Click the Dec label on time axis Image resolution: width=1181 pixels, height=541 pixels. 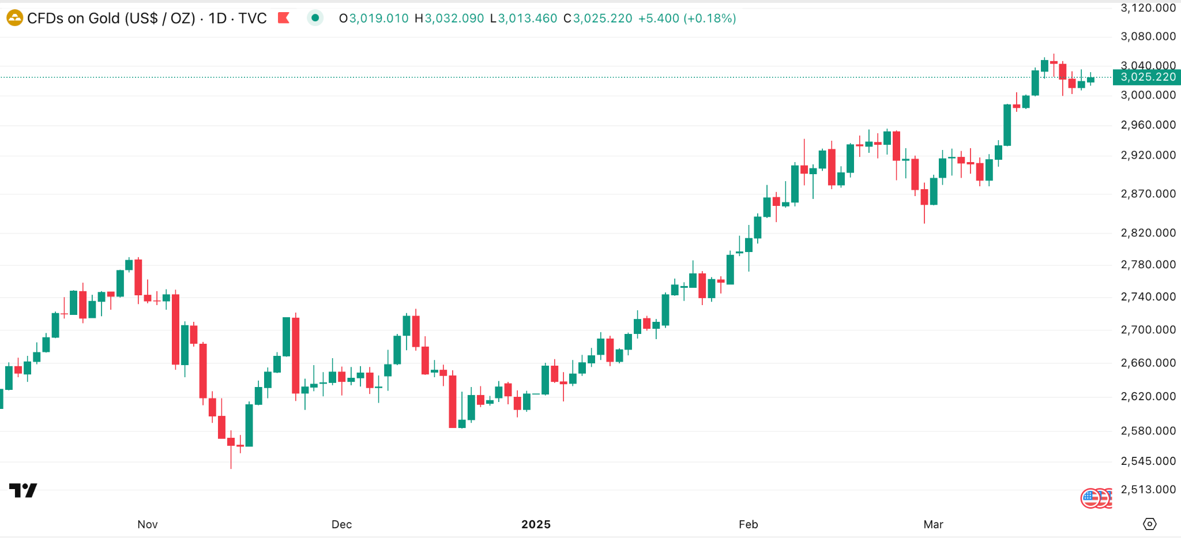(x=341, y=524)
